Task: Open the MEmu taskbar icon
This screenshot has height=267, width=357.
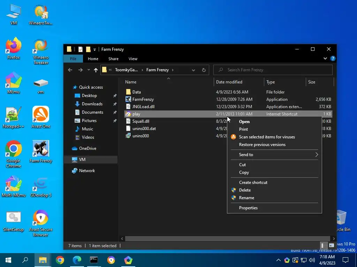Action: point(128,260)
